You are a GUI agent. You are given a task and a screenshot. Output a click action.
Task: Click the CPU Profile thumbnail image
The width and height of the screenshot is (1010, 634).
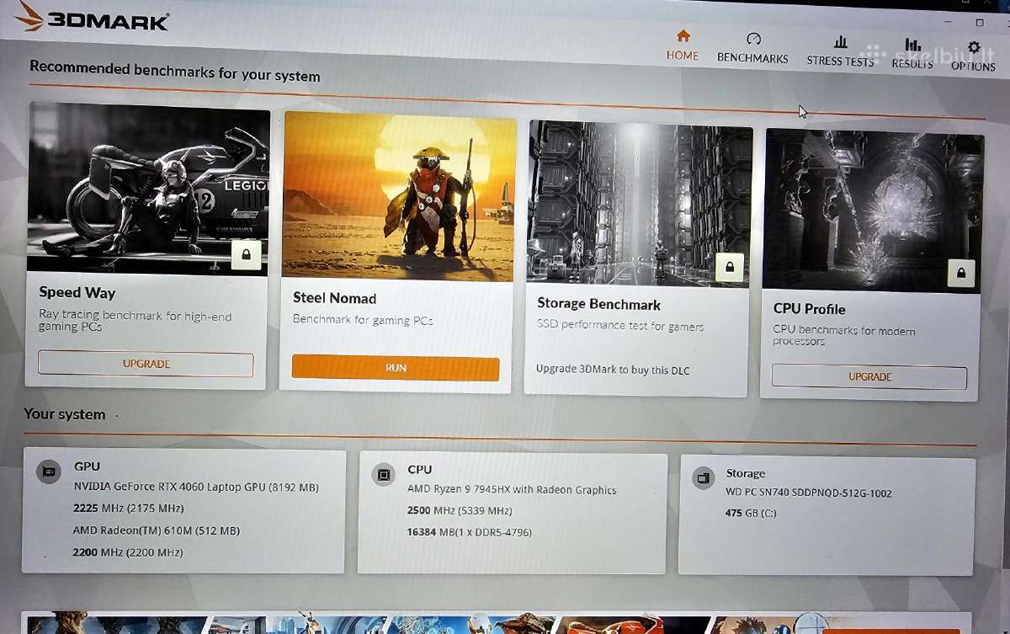coord(873,211)
